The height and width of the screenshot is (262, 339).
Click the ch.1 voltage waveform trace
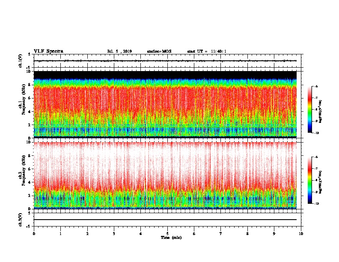tap(165, 61)
